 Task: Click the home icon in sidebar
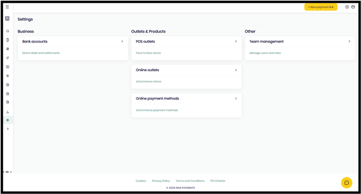click(8, 31)
